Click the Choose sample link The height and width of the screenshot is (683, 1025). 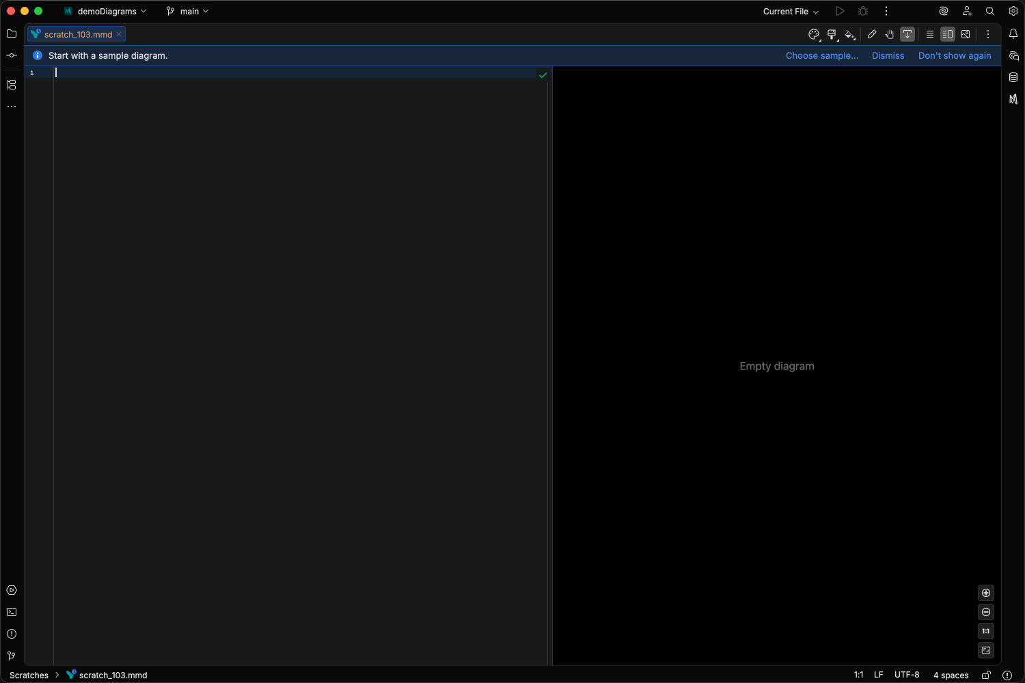click(x=821, y=55)
